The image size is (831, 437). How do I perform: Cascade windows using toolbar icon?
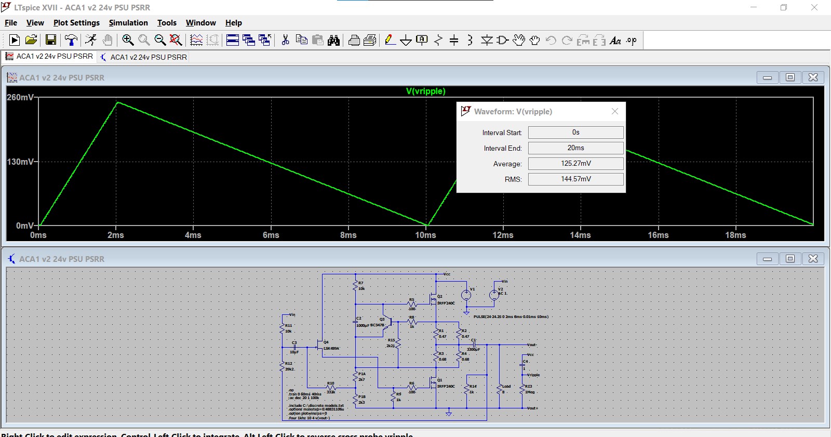[x=249, y=40]
